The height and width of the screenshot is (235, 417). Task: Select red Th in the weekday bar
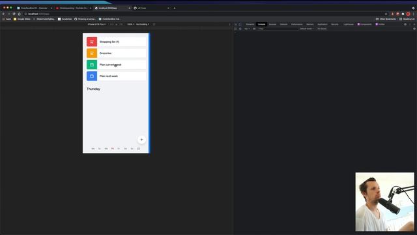tap(113, 149)
